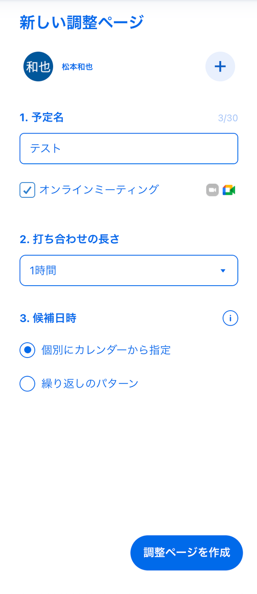Click the 和也 avatar circle
The height and width of the screenshot is (594, 257).
[x=38, y=66]
